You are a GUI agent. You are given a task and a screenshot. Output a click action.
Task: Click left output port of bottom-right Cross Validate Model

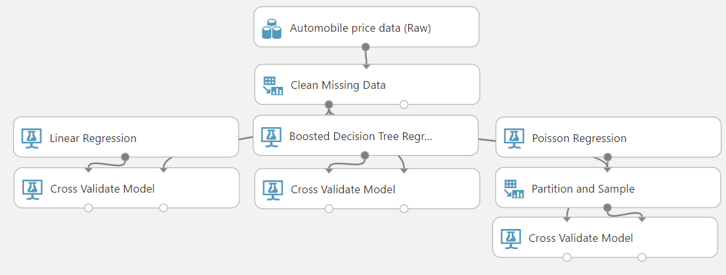[x=567, y=257]
